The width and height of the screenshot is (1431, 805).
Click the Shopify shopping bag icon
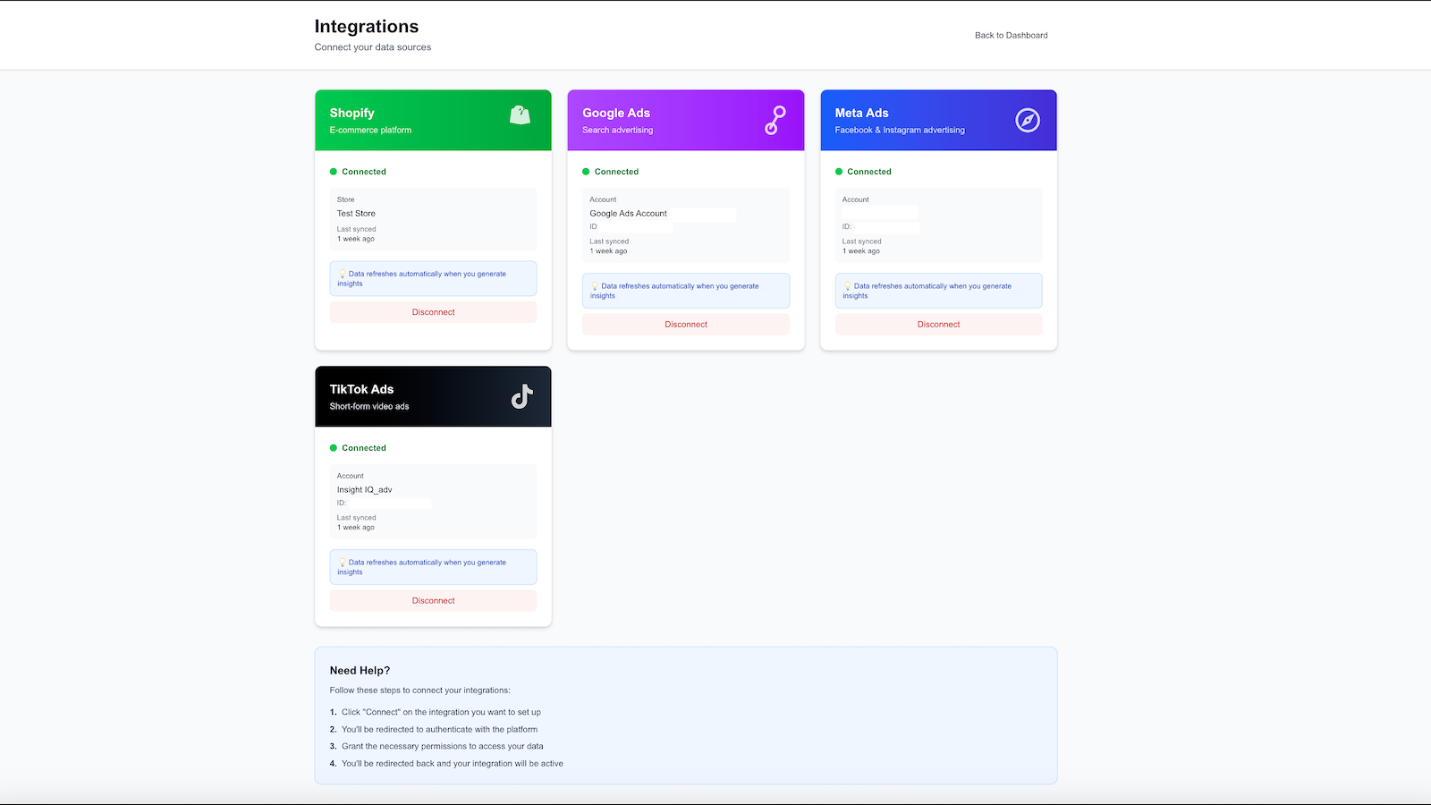point(521,114)
